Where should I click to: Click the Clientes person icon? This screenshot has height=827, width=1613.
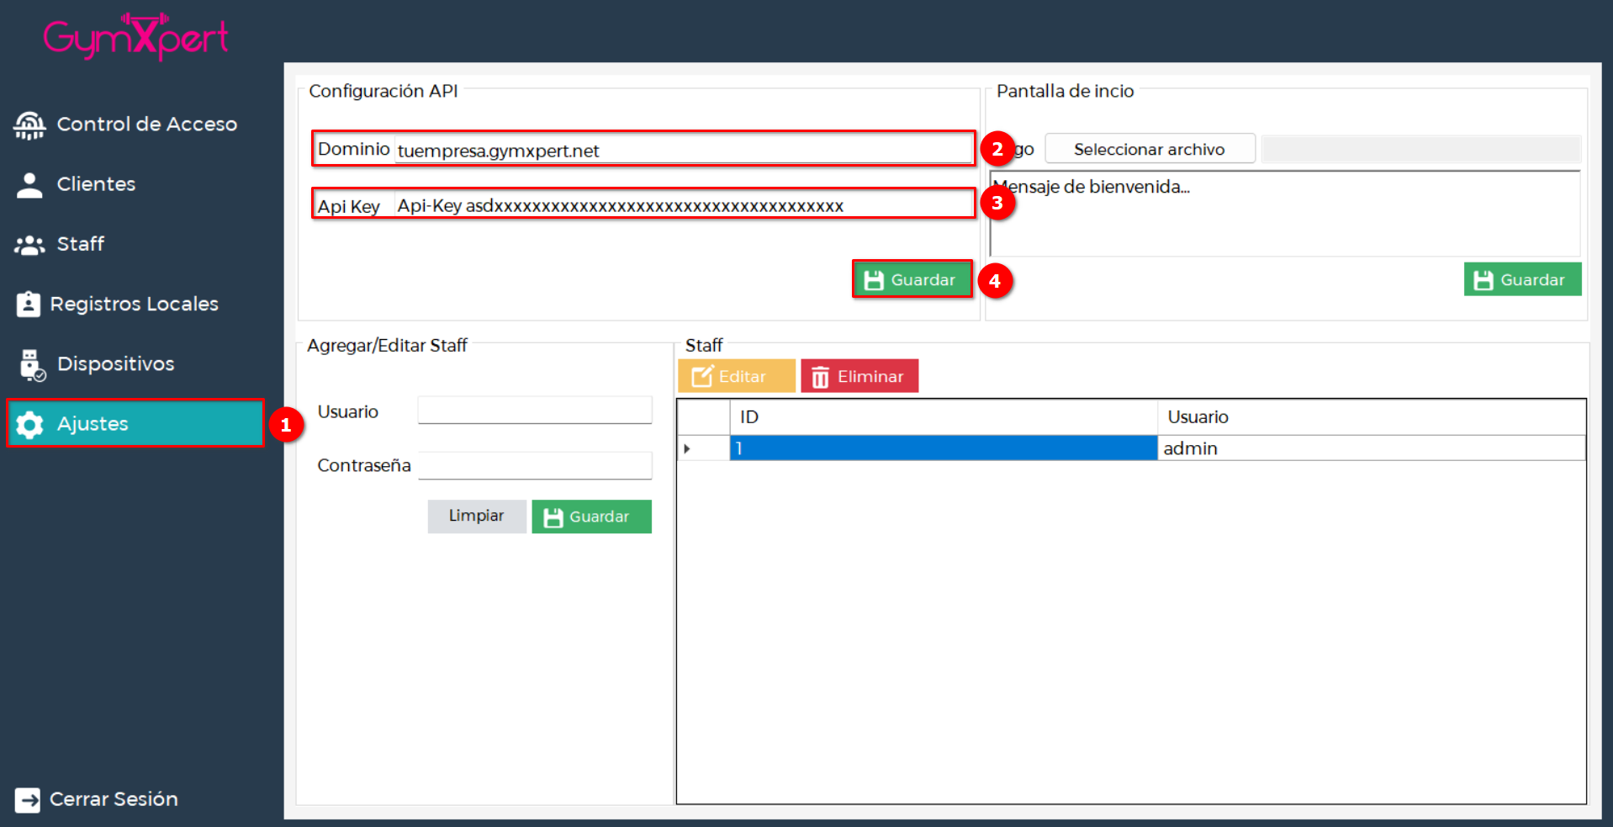coord(29,185)
